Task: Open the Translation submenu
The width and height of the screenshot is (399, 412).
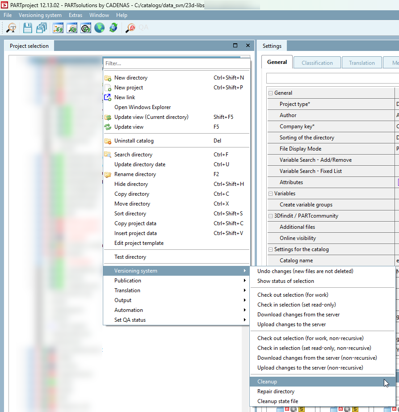Action: [x=176, y=290]
